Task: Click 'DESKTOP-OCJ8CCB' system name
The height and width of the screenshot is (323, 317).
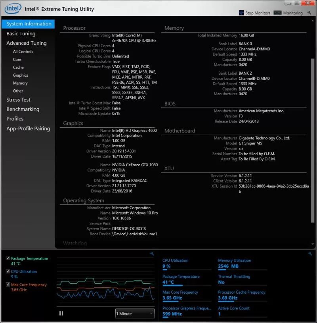Action: coord(129,229)
